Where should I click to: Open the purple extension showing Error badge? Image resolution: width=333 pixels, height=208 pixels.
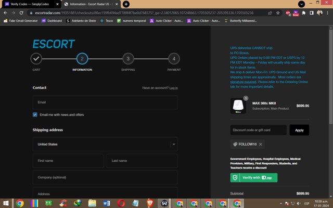click(296, 13)
